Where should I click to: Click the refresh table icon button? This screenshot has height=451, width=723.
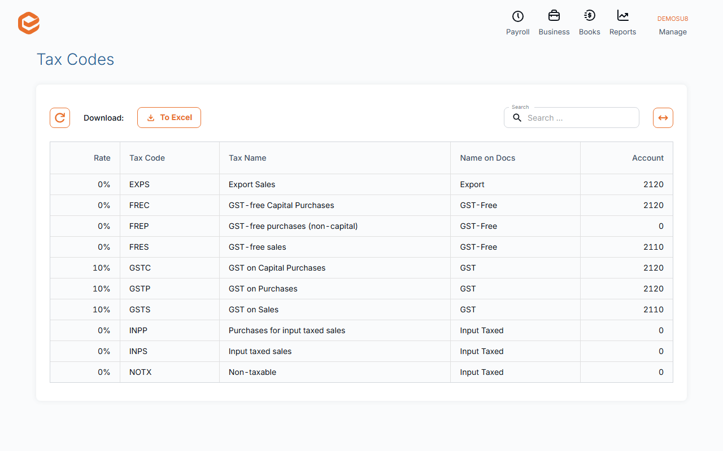pos(60,118)
